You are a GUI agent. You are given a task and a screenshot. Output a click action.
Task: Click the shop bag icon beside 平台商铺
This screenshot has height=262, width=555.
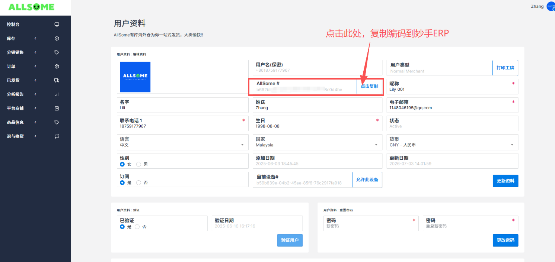(57, 109)
